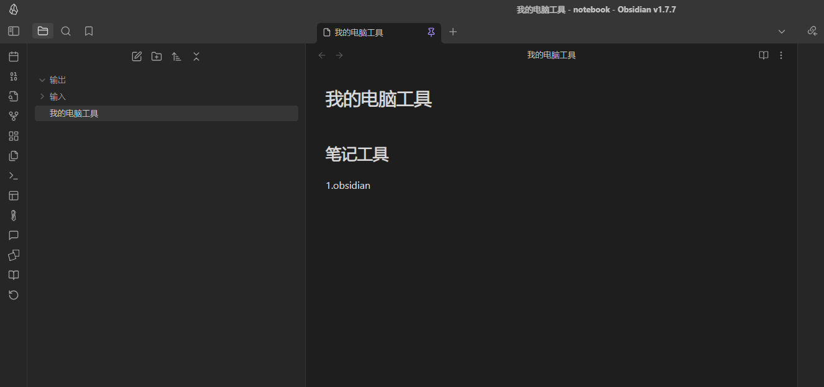
Task: Open the command palette
Action: (x=14, y=176)
